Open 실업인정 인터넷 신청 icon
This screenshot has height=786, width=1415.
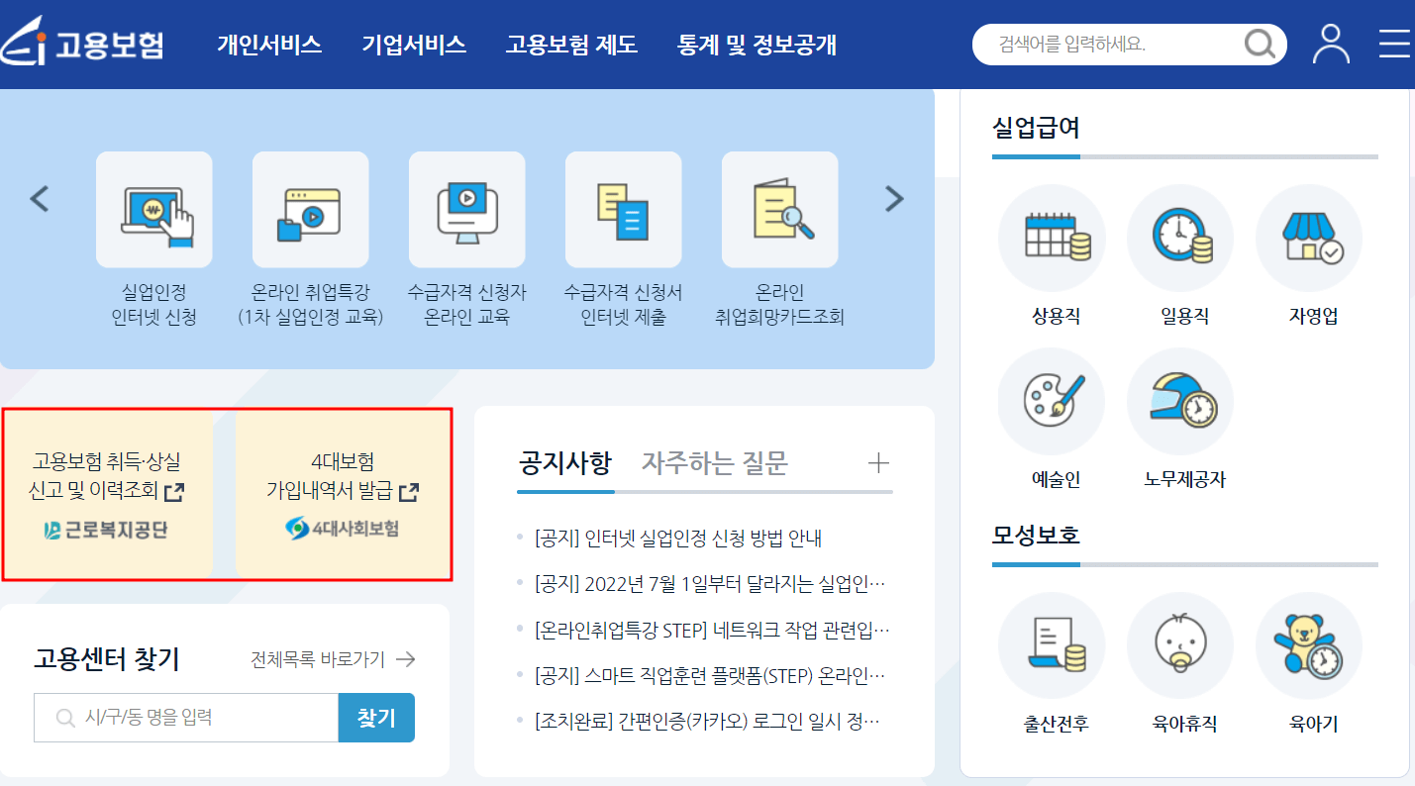[154, 209]
